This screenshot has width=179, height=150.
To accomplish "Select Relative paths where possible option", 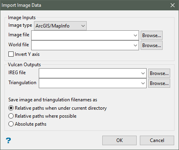I will point(11,116).
